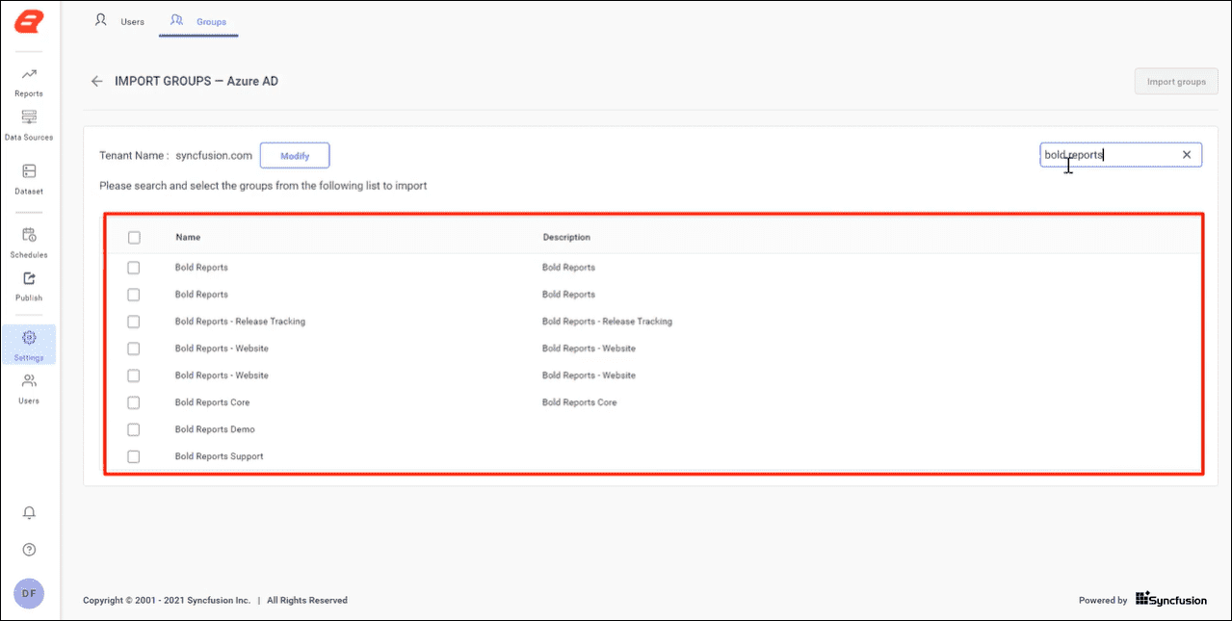Go back using the arrow icon
1232x621 pixels.
pyautogui.click(x=96, y=81)
